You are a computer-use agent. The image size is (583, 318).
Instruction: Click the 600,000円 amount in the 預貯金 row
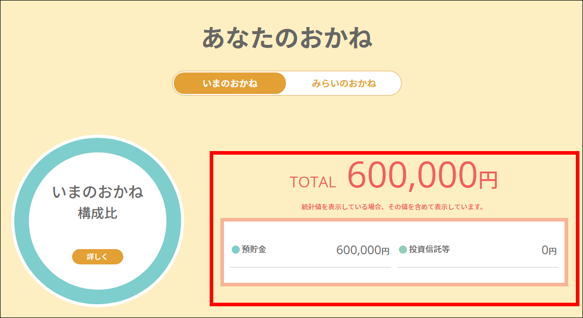pos(363,251)
